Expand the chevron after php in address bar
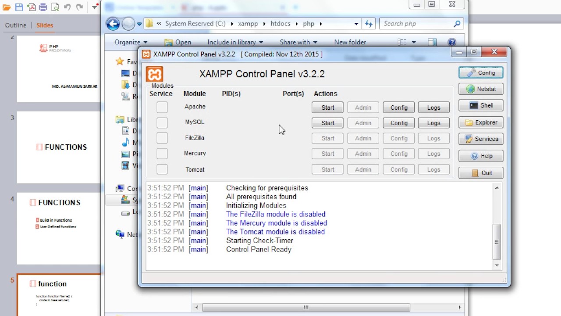This screenshot has height=316, width=561. point(321,24)
